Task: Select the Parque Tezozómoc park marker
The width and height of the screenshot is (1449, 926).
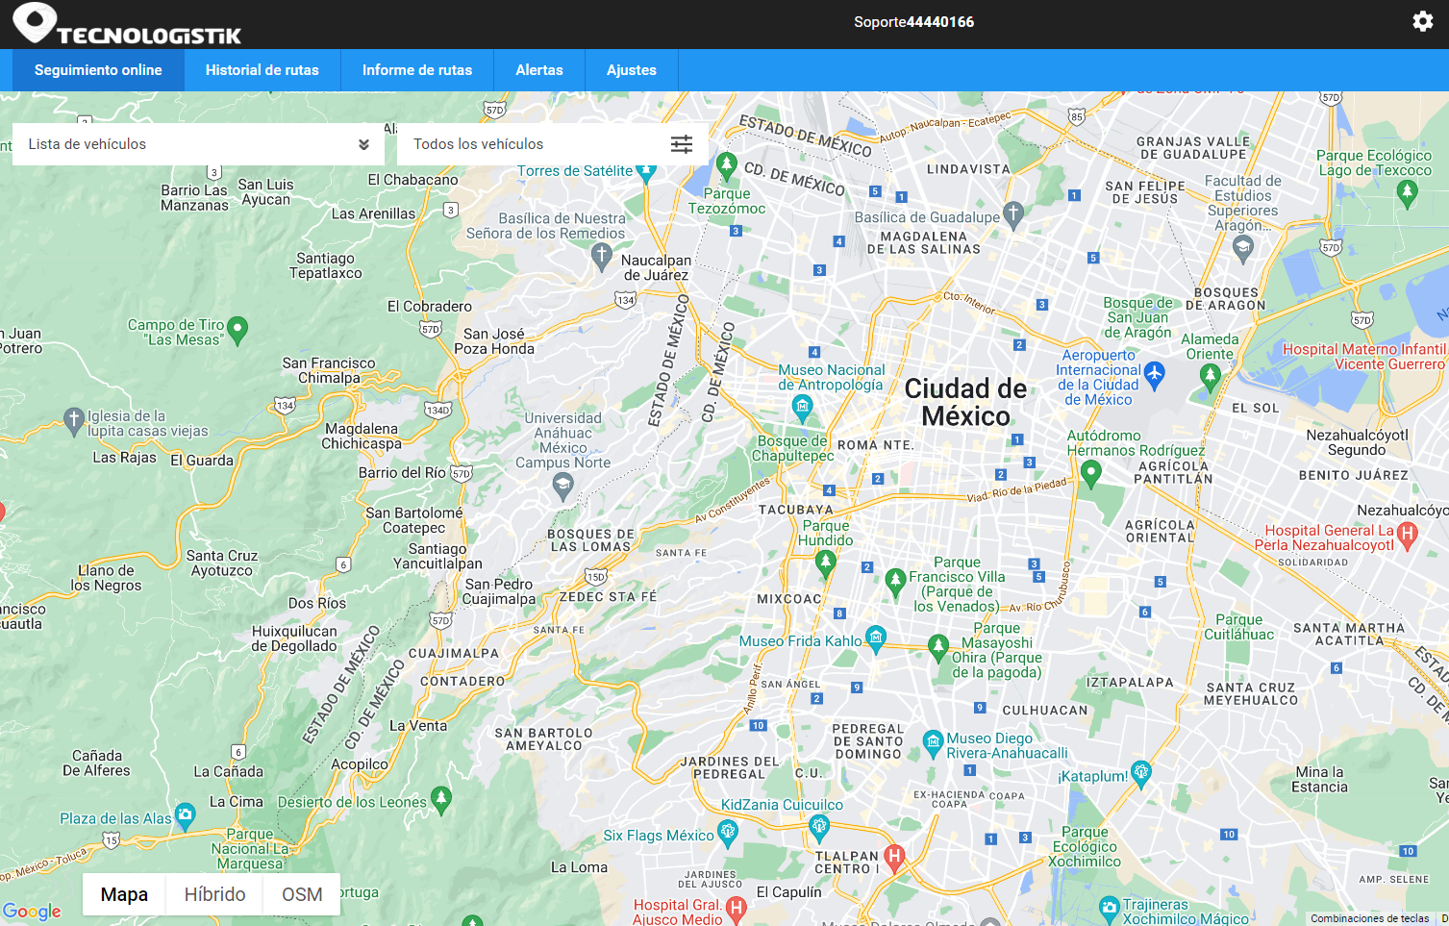Action: pyautogui.click(x=727, y=166)
